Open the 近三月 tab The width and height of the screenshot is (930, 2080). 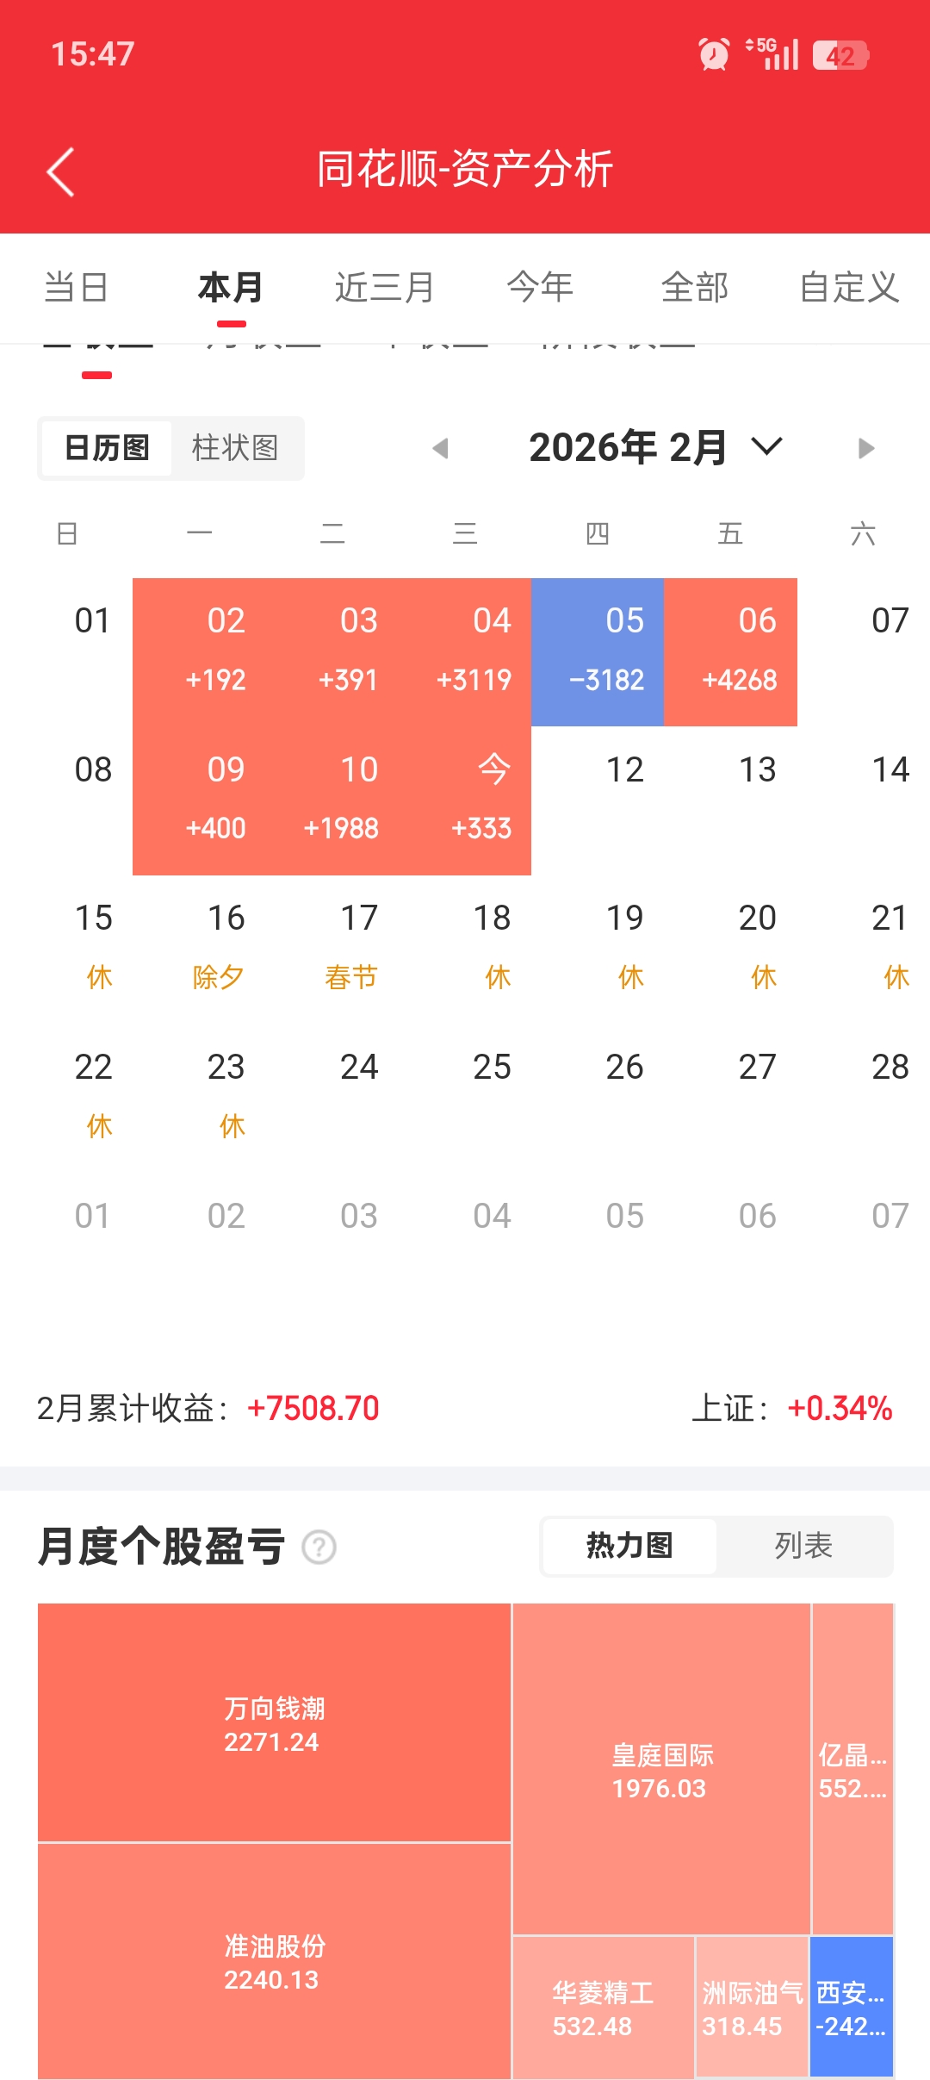[x=384, y=287]
